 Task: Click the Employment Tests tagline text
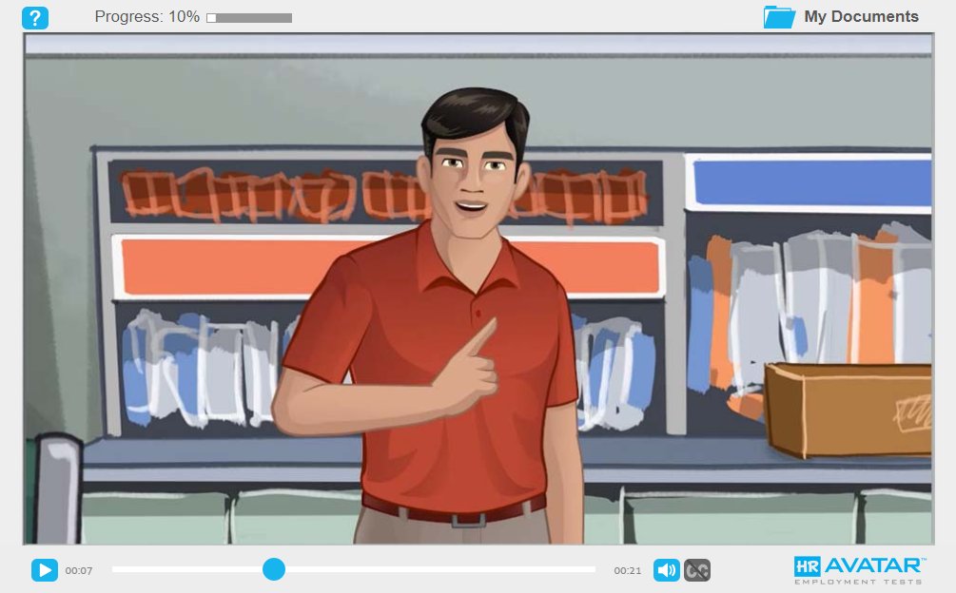pos(859,582)
